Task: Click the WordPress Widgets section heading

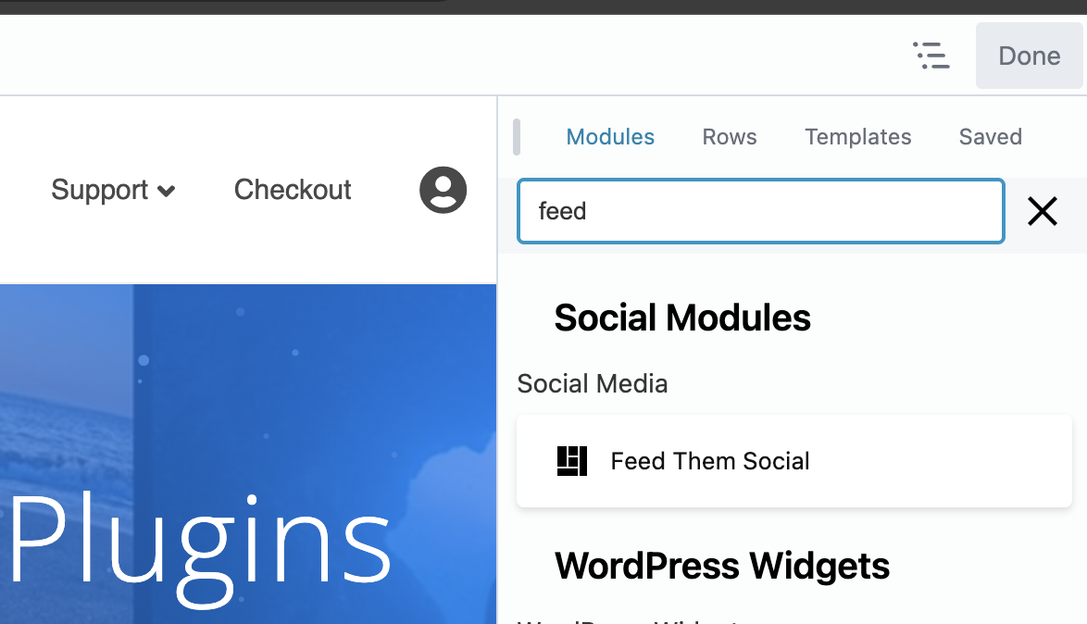Action: click(x=722, y=566)
